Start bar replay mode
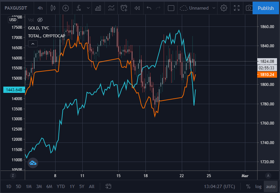Image resolution: width=280 pixels, height=193 pixels. tap(137, 8)
